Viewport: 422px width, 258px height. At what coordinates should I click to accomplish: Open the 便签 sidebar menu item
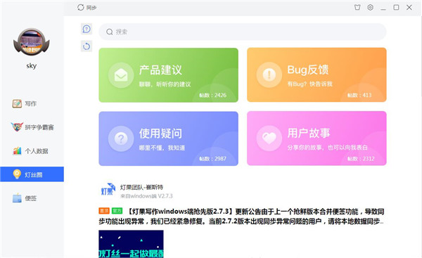pos(32,198)
